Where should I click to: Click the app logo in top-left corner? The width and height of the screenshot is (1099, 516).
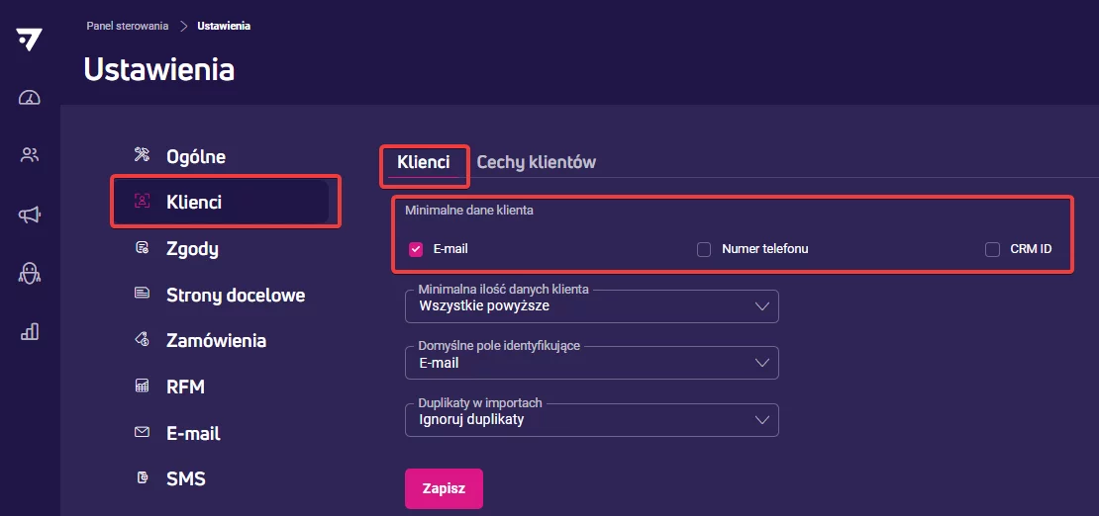pos(30,41)
